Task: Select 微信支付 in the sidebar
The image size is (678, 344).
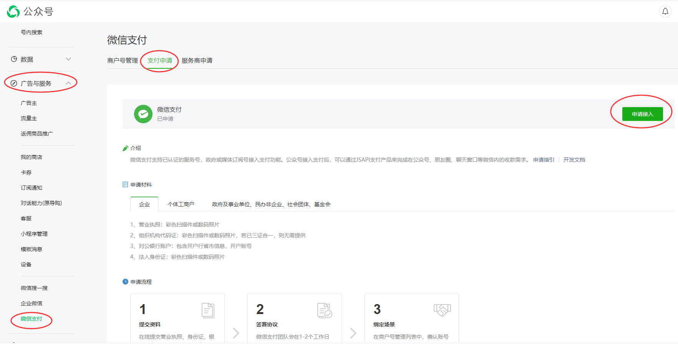Action: click(31, 319)
